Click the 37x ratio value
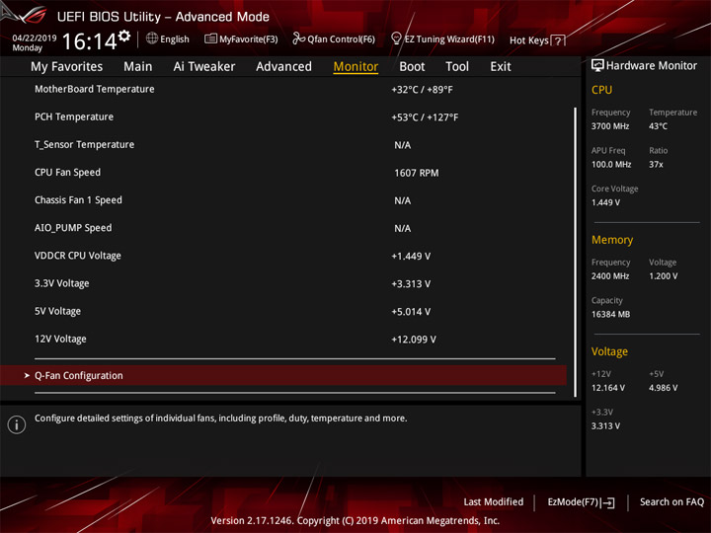Viewport: 711px width, 533px height. click(656, 164)
